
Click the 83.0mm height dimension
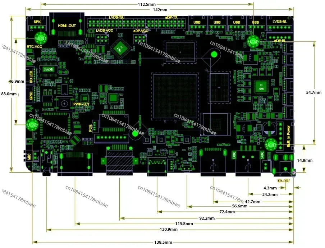pyautogui.click(x=9, y=94)
